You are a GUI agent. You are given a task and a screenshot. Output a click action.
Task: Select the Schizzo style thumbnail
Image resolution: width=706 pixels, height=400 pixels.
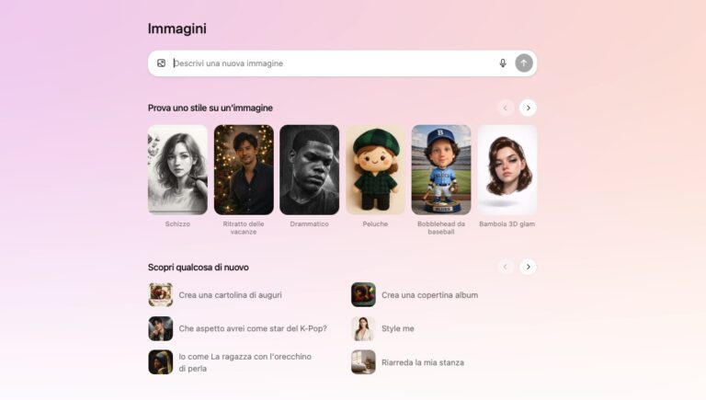point(177,170)
